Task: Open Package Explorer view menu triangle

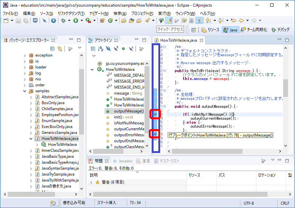Action: [x=80, y=48]
